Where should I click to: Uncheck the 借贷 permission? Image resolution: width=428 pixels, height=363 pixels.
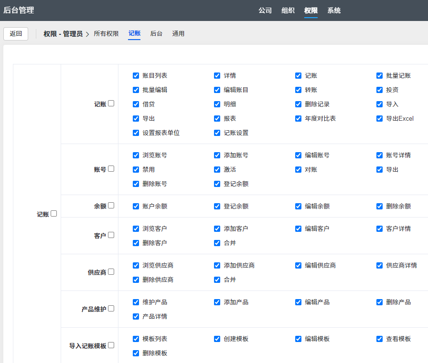(136, 104)
